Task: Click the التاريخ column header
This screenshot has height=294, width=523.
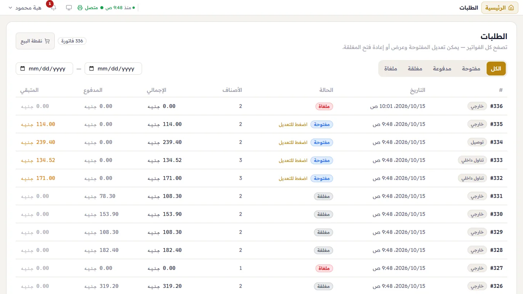Action: [x=418, y=90]
